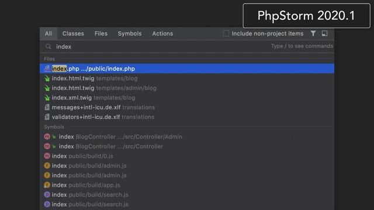This screenshot has width=374, height=210.
Task: Open validators+intl-icu.de.xlf translation file
Action: click(x=187, y=117)
